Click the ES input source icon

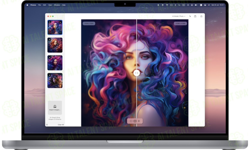coord(184,5)
